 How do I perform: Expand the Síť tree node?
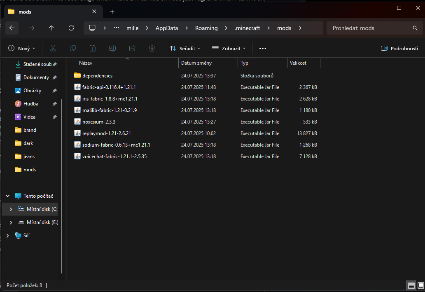7,235
